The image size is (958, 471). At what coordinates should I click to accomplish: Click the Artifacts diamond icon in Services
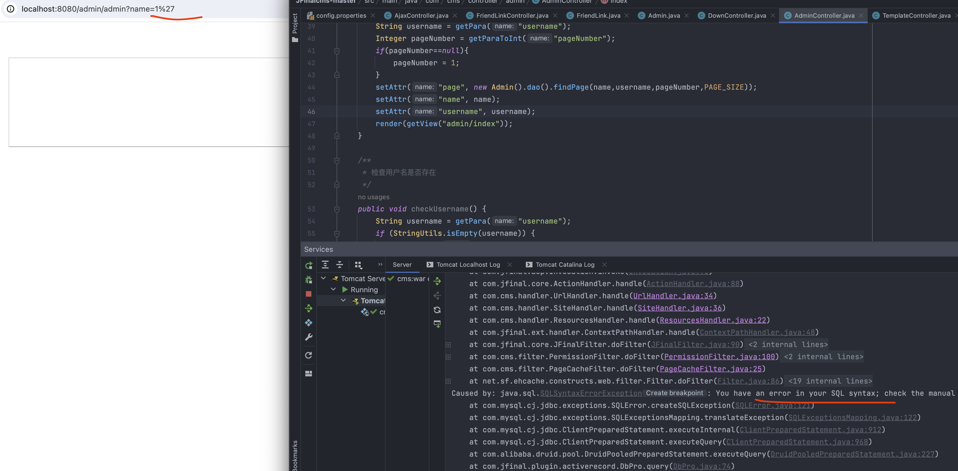pyautogui.click(x=308, y=322)
